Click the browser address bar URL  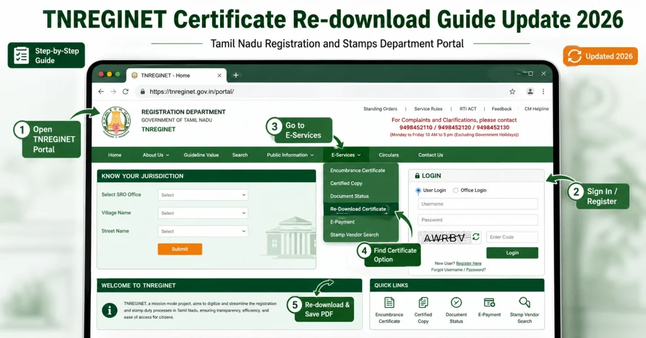192,91
